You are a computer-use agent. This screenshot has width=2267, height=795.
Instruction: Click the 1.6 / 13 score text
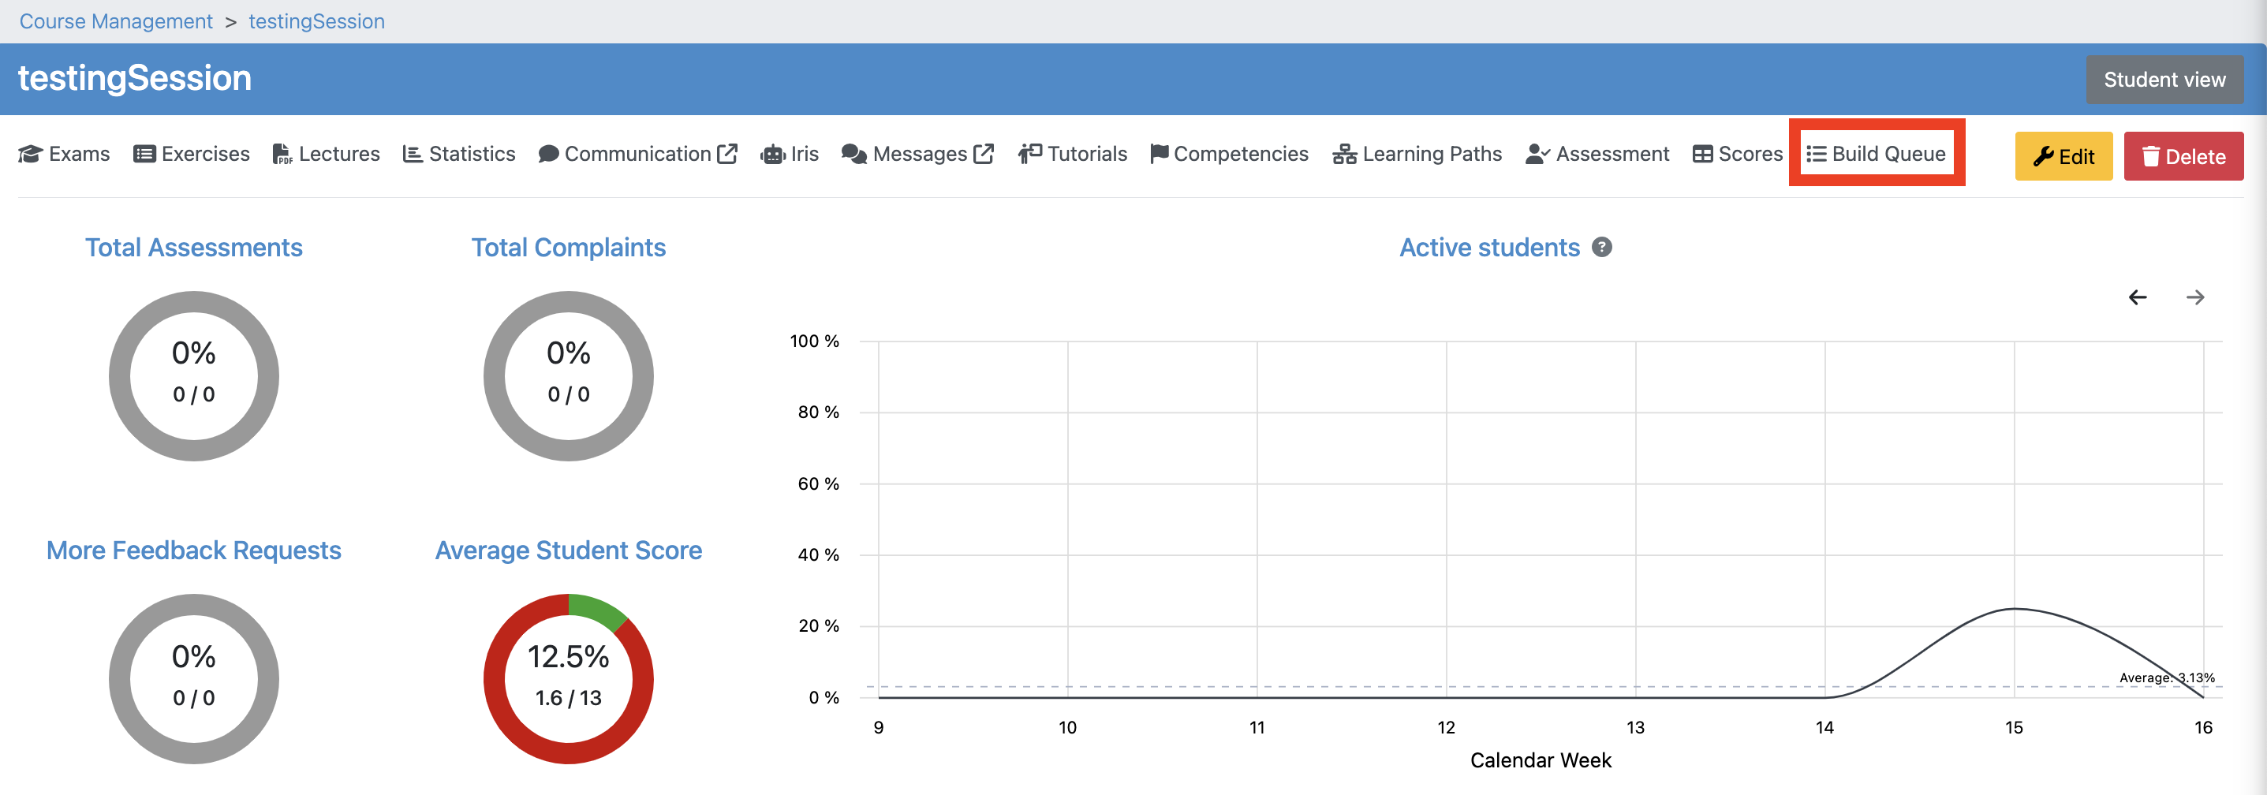(569, 698)
